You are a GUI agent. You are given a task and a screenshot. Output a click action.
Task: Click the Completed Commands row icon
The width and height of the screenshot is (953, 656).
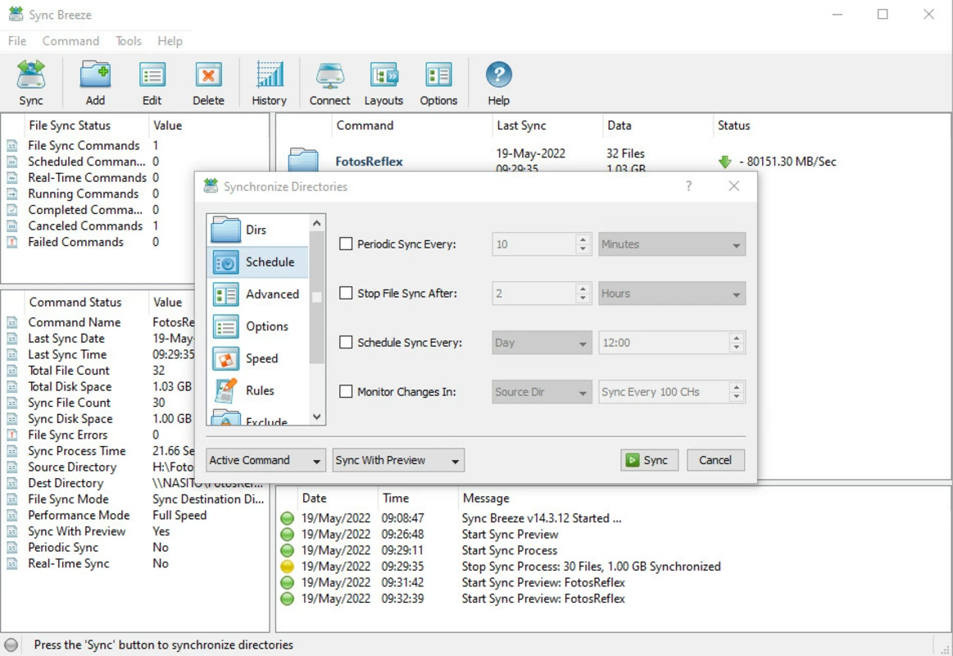[12, 210]
